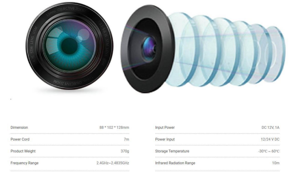Click the 7m power cord value

126,139
